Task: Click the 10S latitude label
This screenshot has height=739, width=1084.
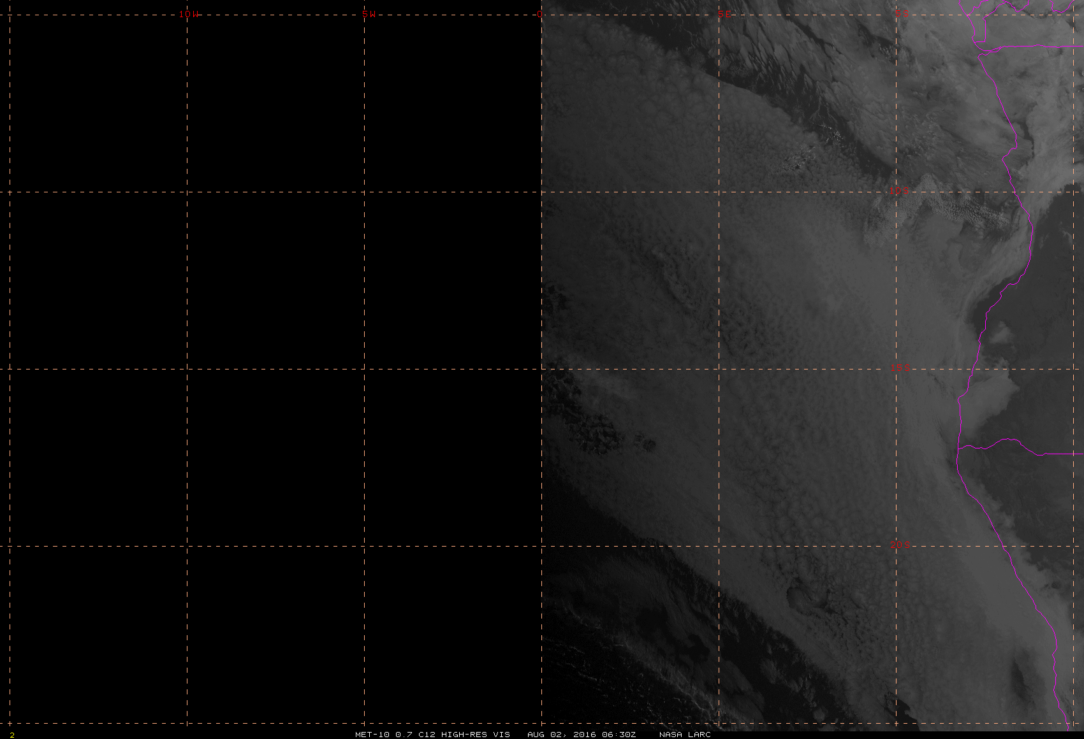Action: tap(899, 190)
